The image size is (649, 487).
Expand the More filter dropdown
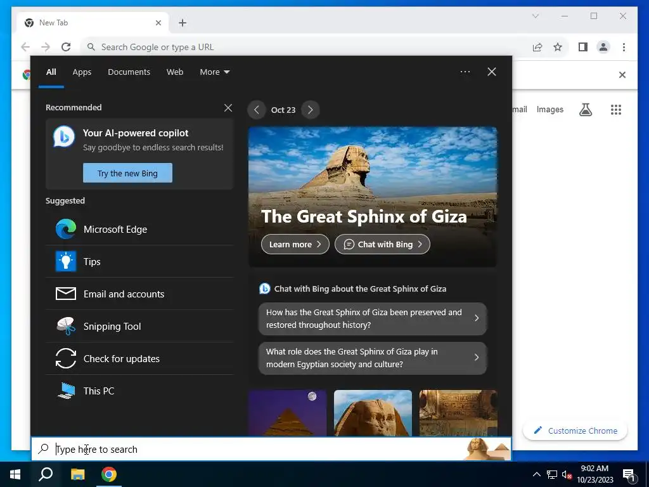point(214,72)
